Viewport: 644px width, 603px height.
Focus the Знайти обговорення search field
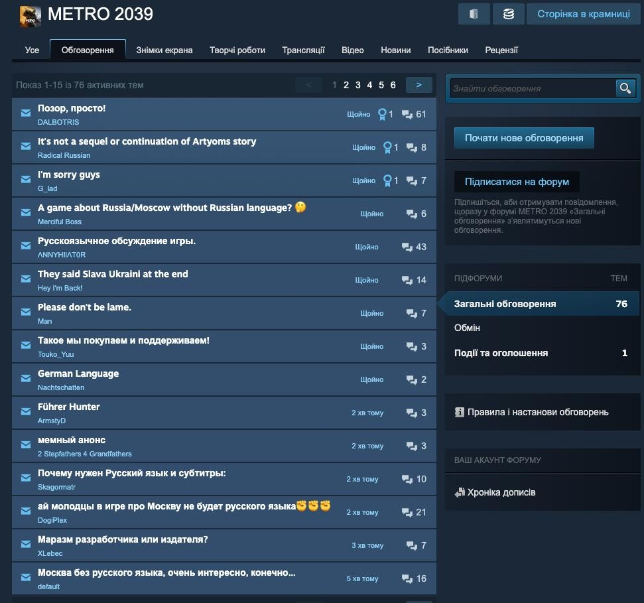(x=533, y=88)
